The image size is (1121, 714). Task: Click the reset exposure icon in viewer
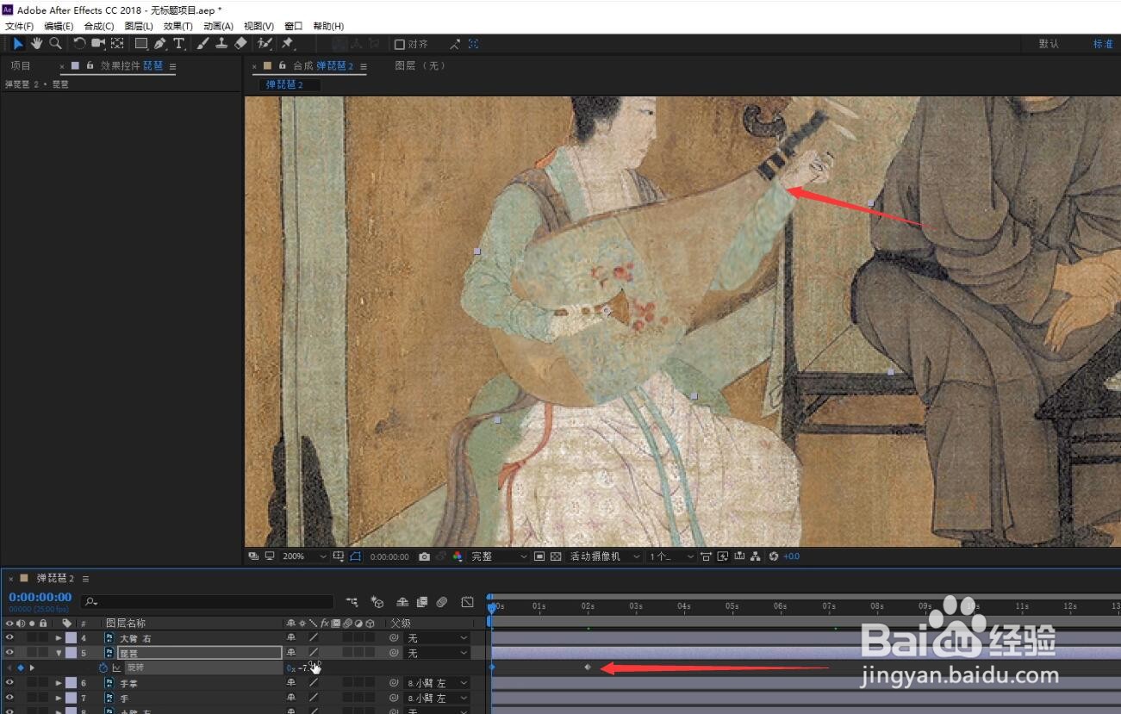click(773, 556)
